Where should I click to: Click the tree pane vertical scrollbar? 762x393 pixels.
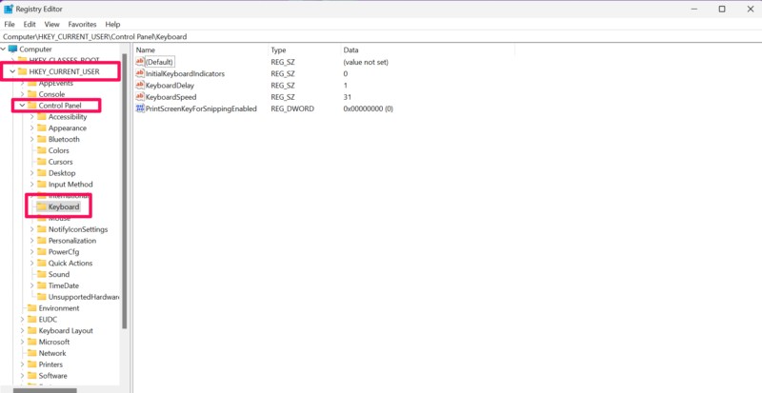click(124, 190)
